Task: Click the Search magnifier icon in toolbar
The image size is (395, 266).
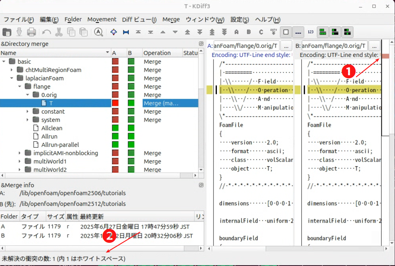Action: point(98,32)
